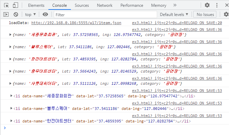Expand the li element for 블루스퀘어

11,108
